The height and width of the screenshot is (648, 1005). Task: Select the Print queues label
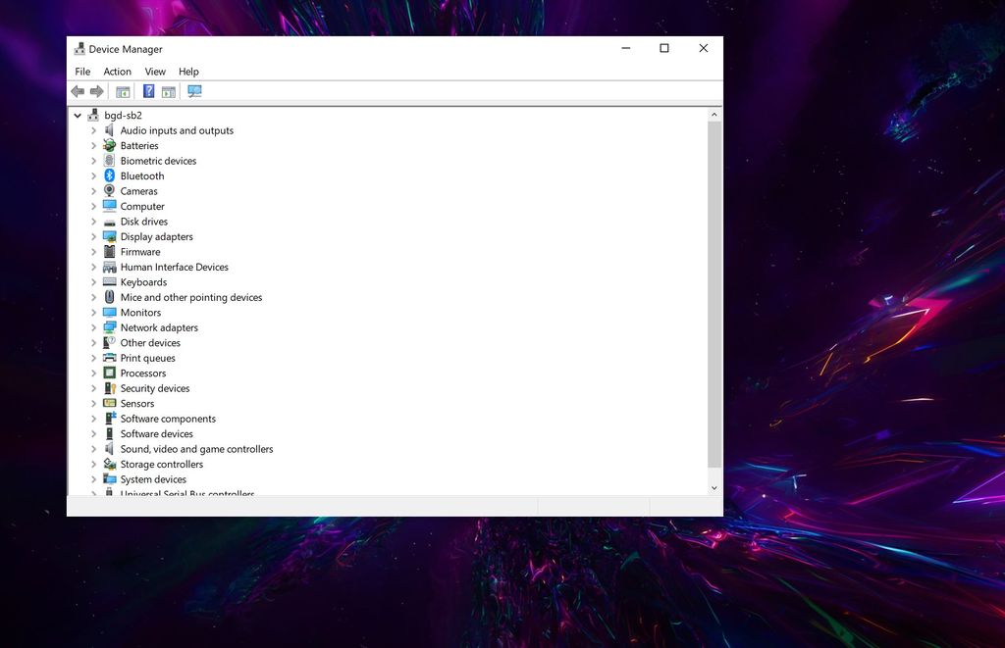(147, 358)
